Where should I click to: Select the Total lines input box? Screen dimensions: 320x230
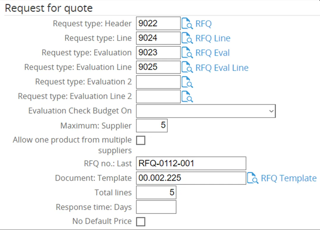coord(156,192)
